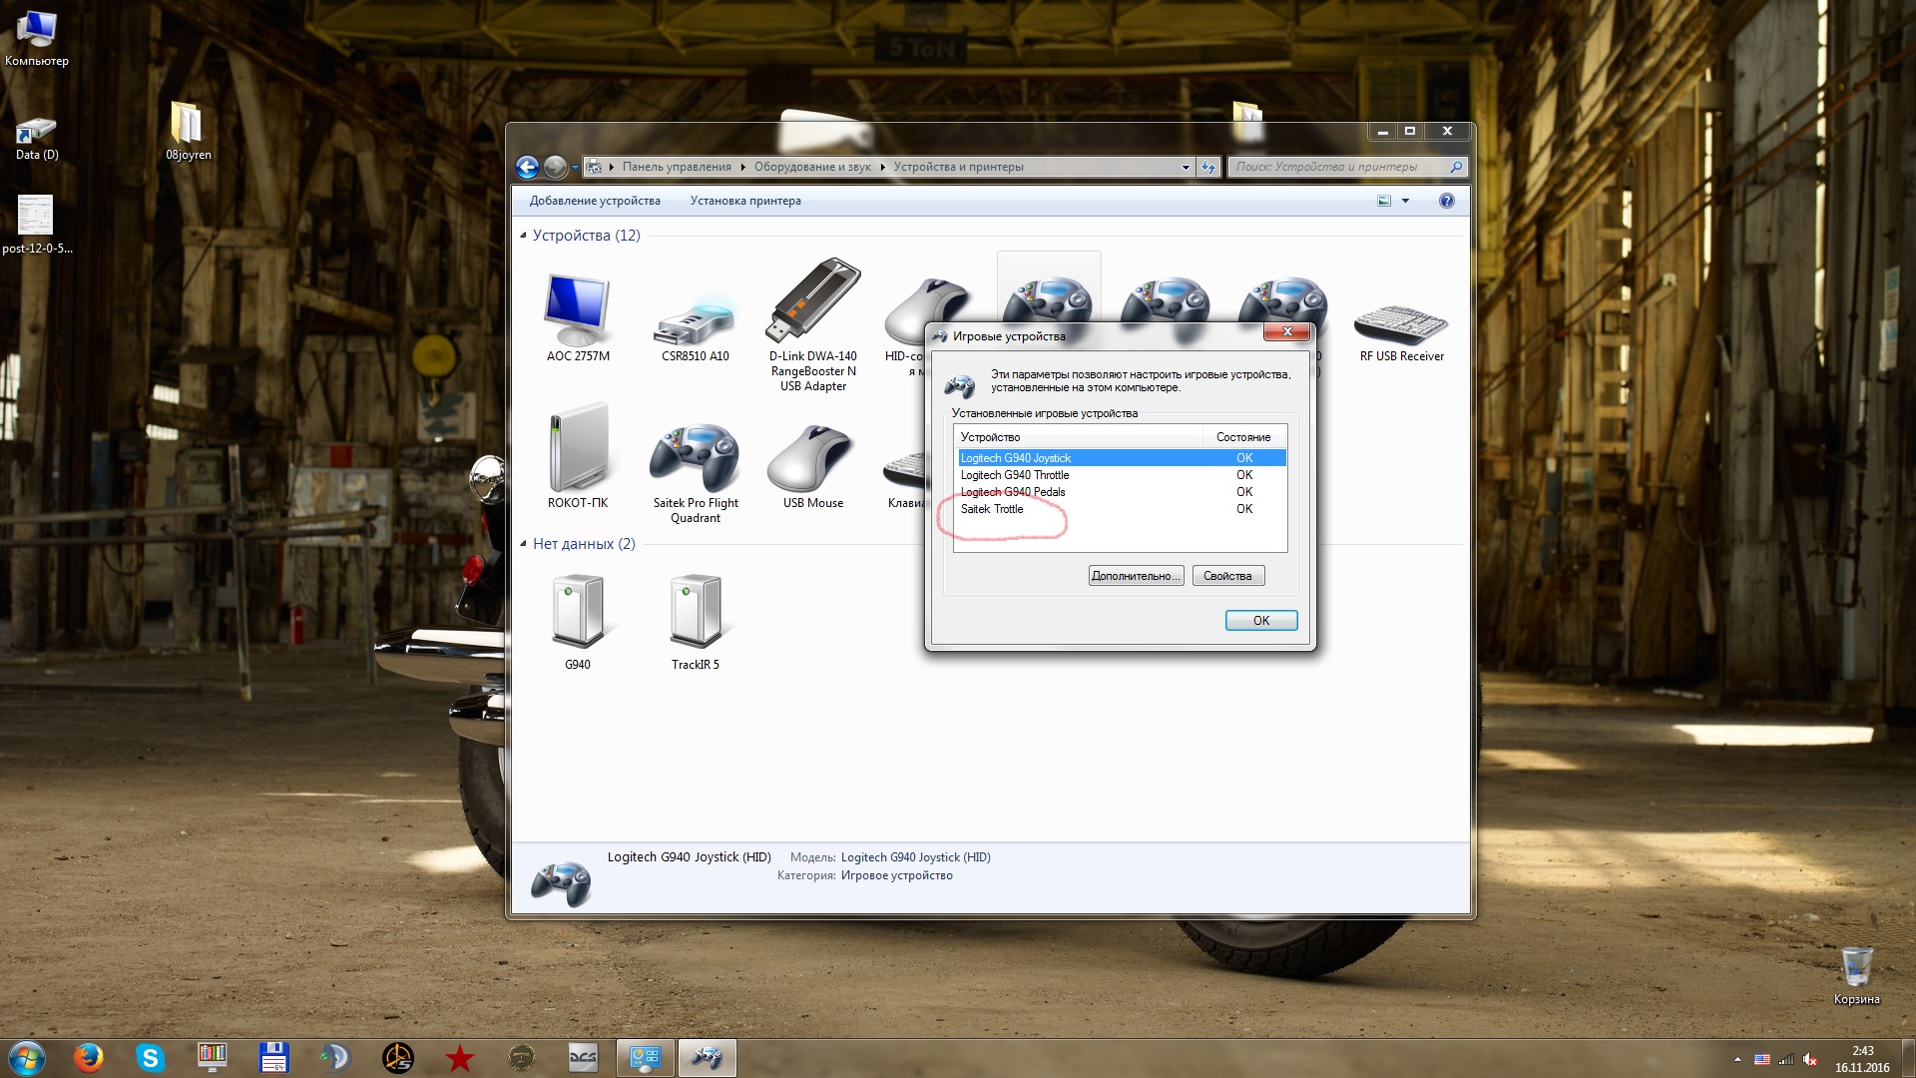Select Logitech G940 Joystick row
Image resolution: width=1916 pixels, height=1078 pixels.
click(1122, 458)
